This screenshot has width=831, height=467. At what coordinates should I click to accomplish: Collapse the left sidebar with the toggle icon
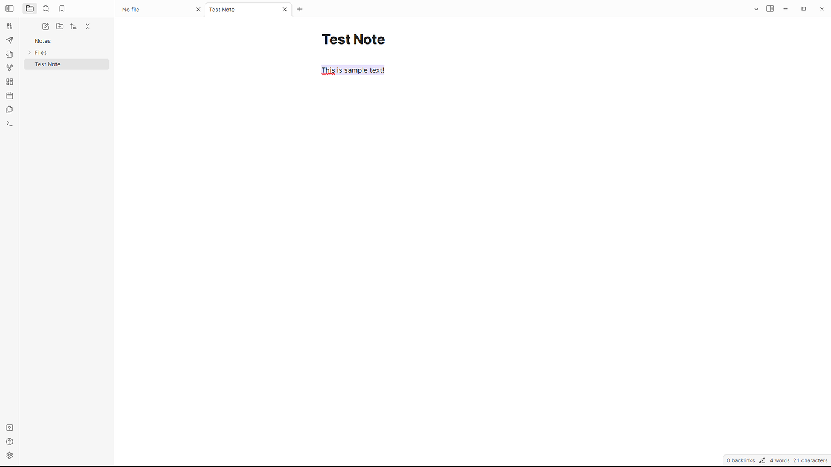(9, 9)
